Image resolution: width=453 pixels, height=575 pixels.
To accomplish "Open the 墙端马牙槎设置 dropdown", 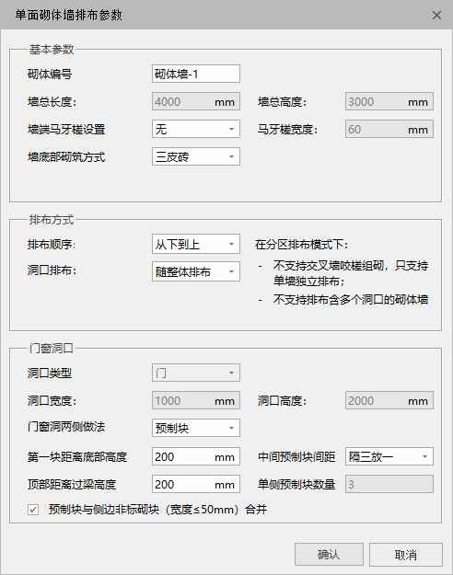I will point(196,129).
